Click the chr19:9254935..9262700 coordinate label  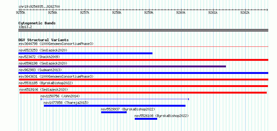[x=39, y=7]
